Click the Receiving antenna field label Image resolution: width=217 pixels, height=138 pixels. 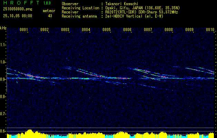tap(79, 16)
